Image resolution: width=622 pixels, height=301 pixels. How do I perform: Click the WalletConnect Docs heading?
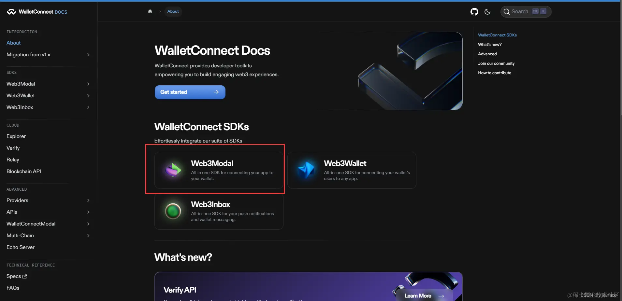(x=212, y=50)
